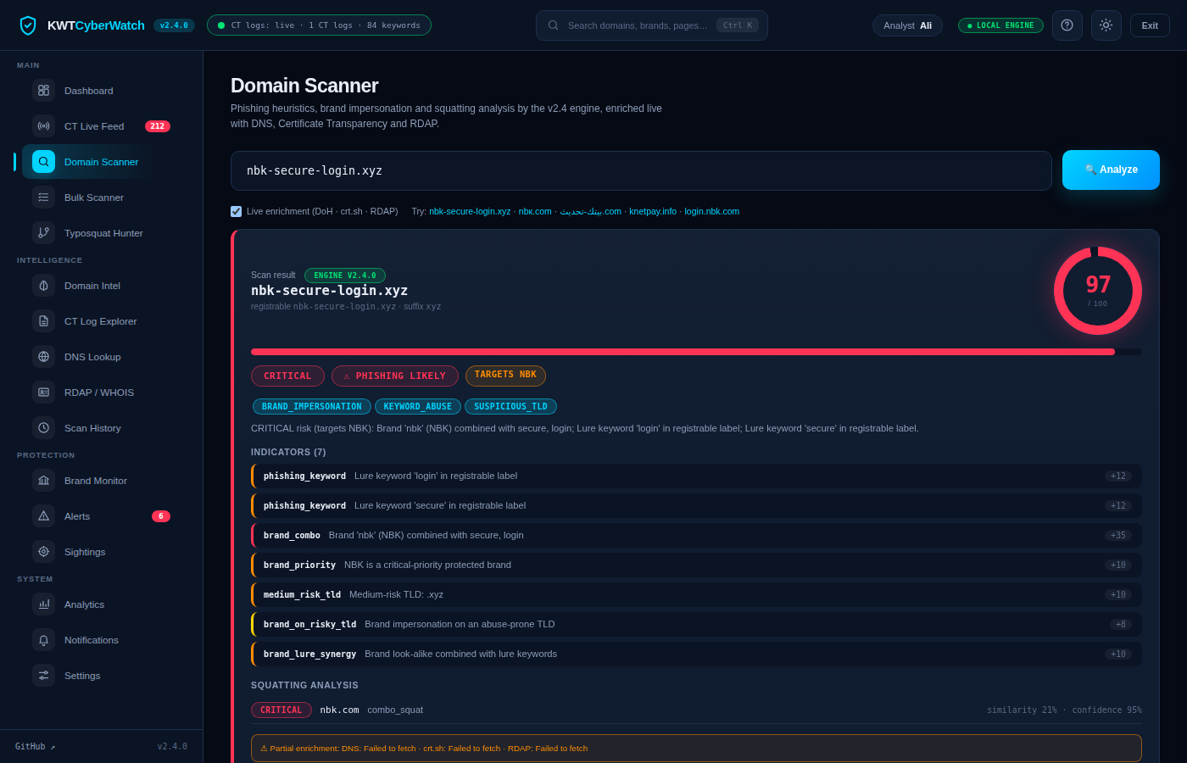Click CT Log Explorer document icon

[43, 321]
